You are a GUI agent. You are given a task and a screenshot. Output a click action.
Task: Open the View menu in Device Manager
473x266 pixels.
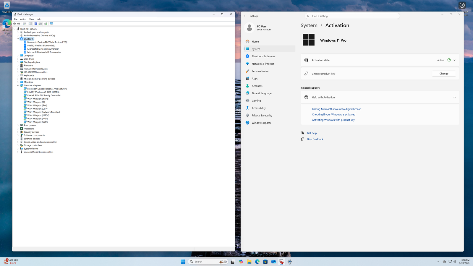tap(31, 19)
